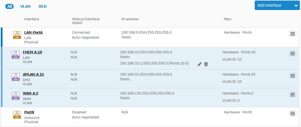Switch to the RED filter tab

click(43, 6)
